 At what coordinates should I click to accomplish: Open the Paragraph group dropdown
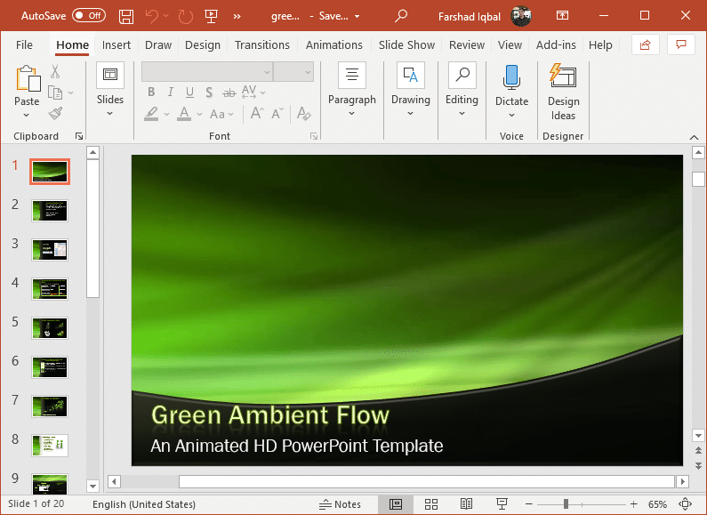point(351,113)
